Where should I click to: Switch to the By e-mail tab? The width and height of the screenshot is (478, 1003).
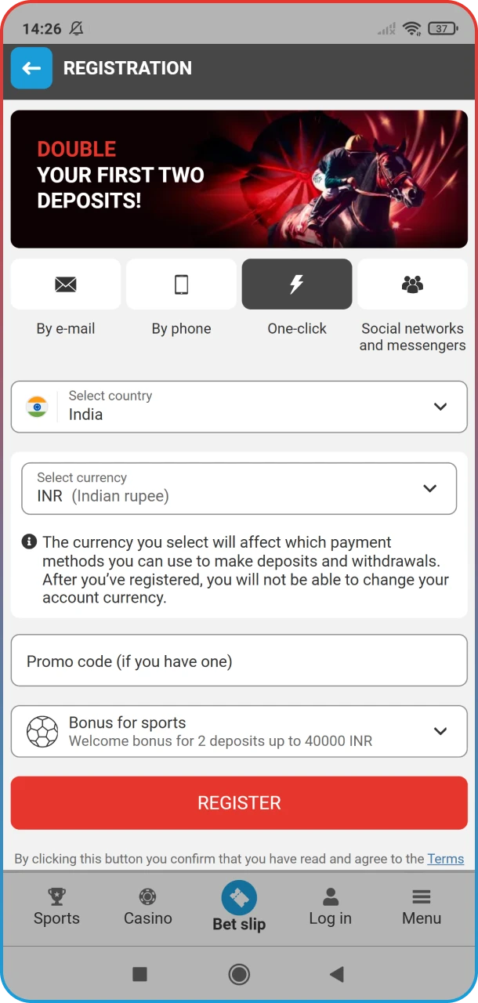point(66,329)
